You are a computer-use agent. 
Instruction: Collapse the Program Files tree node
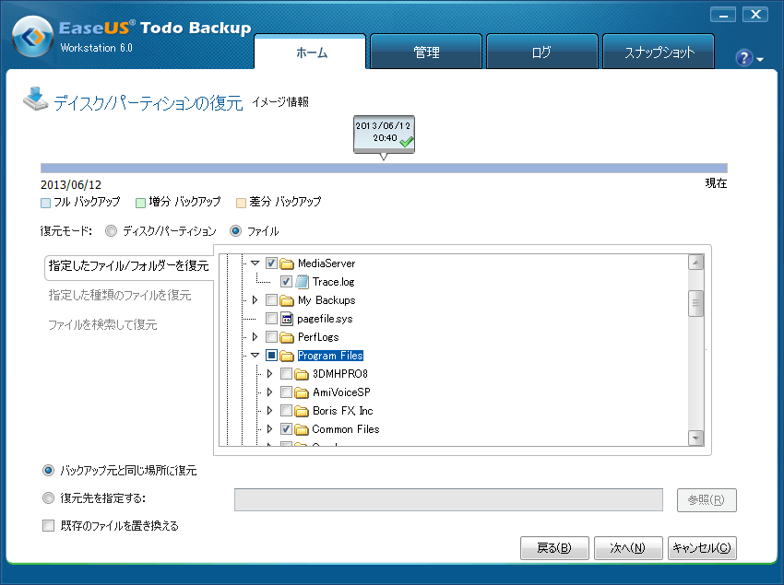pyautogui.click(x=255, y=356)
